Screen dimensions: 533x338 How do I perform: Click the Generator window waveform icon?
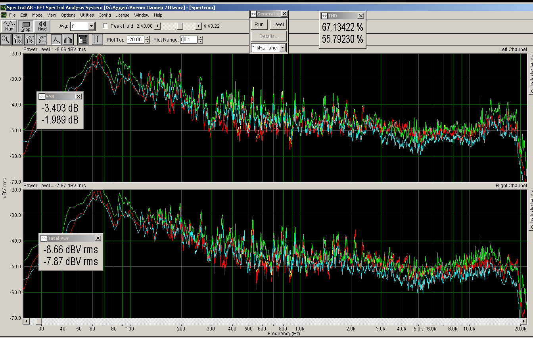(253, 14)
